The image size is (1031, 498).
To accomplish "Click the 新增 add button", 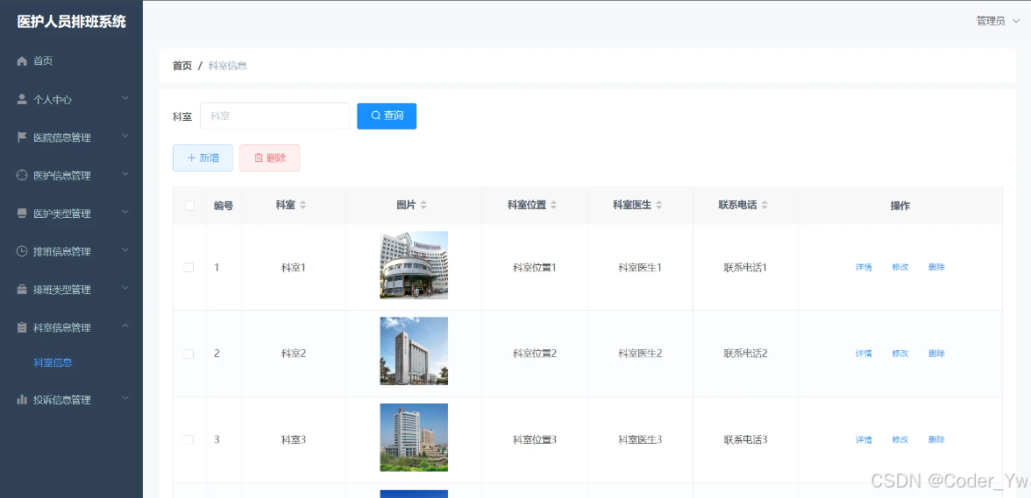I will pyautogui.click(x=203, y=158).
